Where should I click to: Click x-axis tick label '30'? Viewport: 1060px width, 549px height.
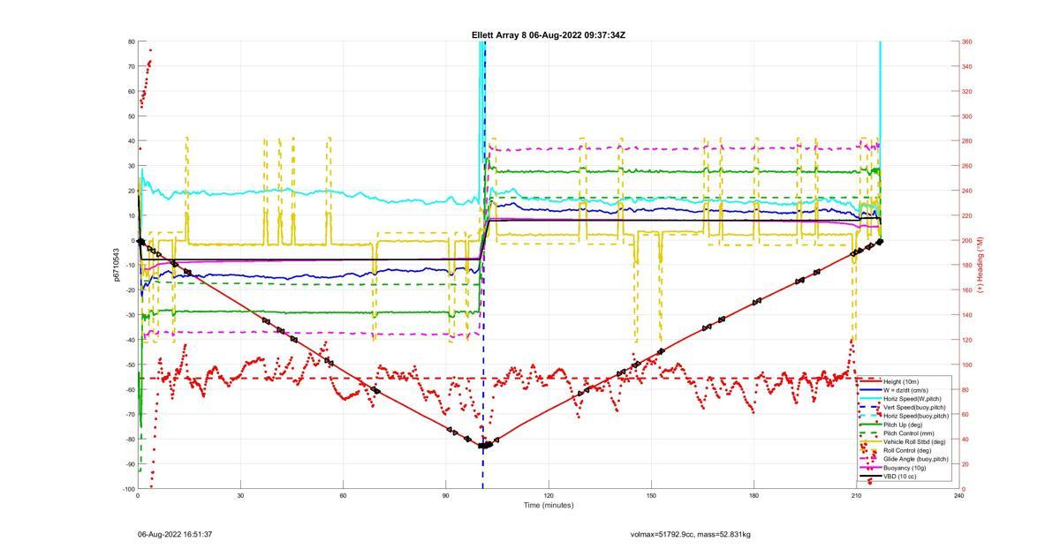coord(240,496)
